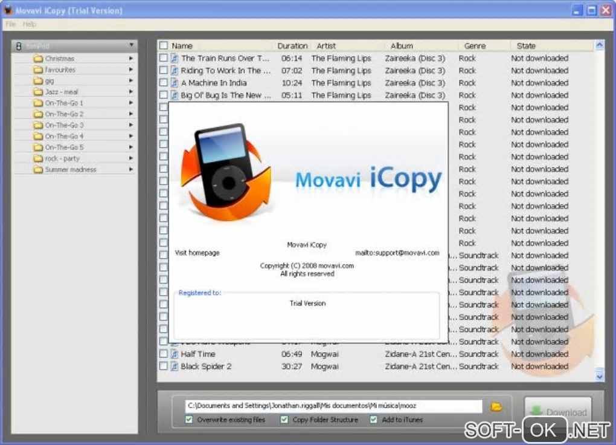
Task: Click the browse folder icon next to path
Action: click(496, 406)
